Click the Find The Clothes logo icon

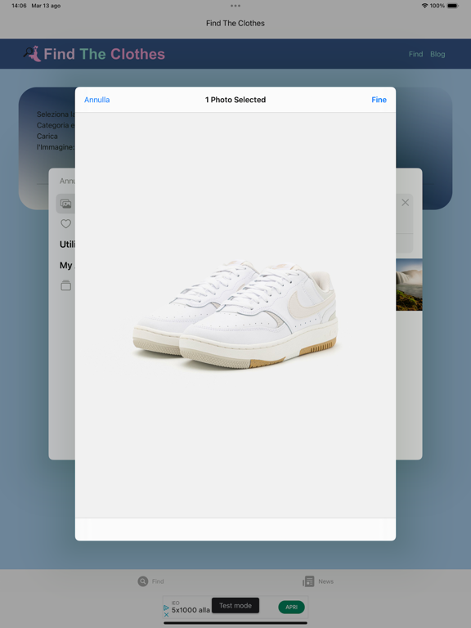coord(32,54)
